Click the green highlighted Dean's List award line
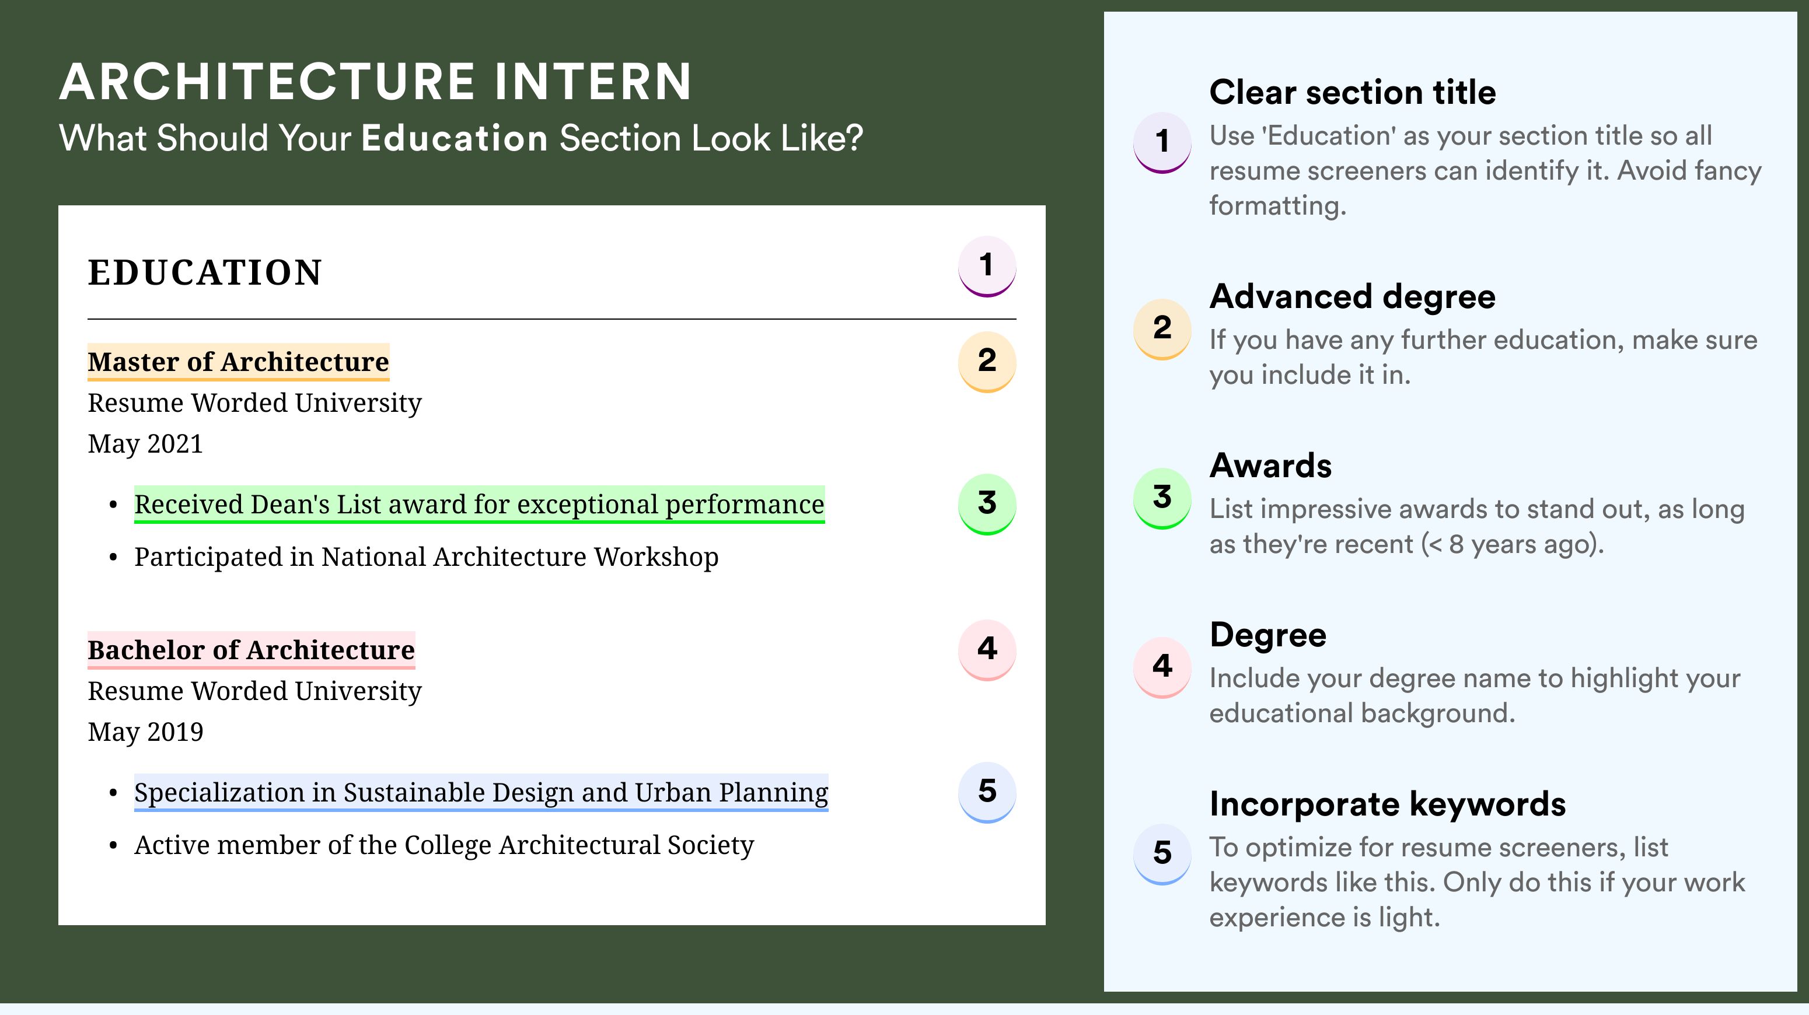The image size is (1809, 1015). 479,504
